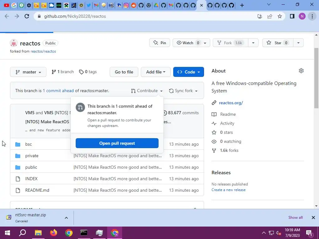Share this page icon
Viewport: 319px width, 239px height.
click(x=270, y=16)
